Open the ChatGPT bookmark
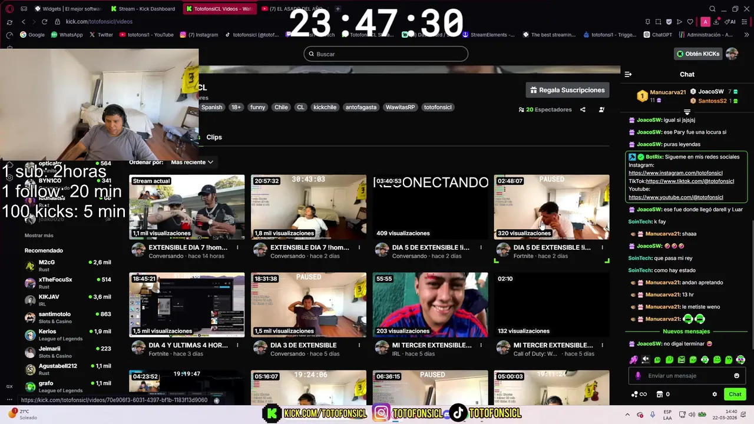 (657, 35)
